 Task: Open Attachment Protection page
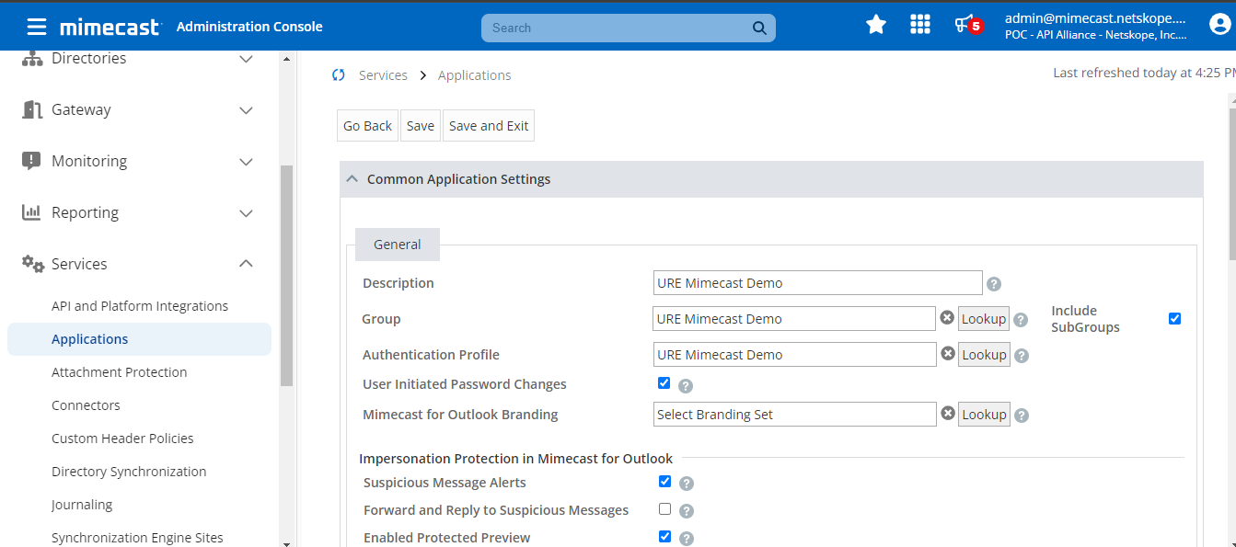point(120,372)
